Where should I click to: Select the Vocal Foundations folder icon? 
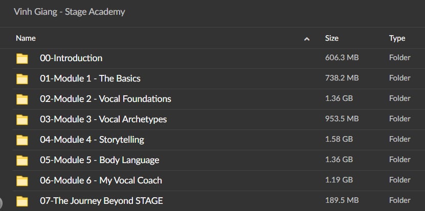coord(22,99)
